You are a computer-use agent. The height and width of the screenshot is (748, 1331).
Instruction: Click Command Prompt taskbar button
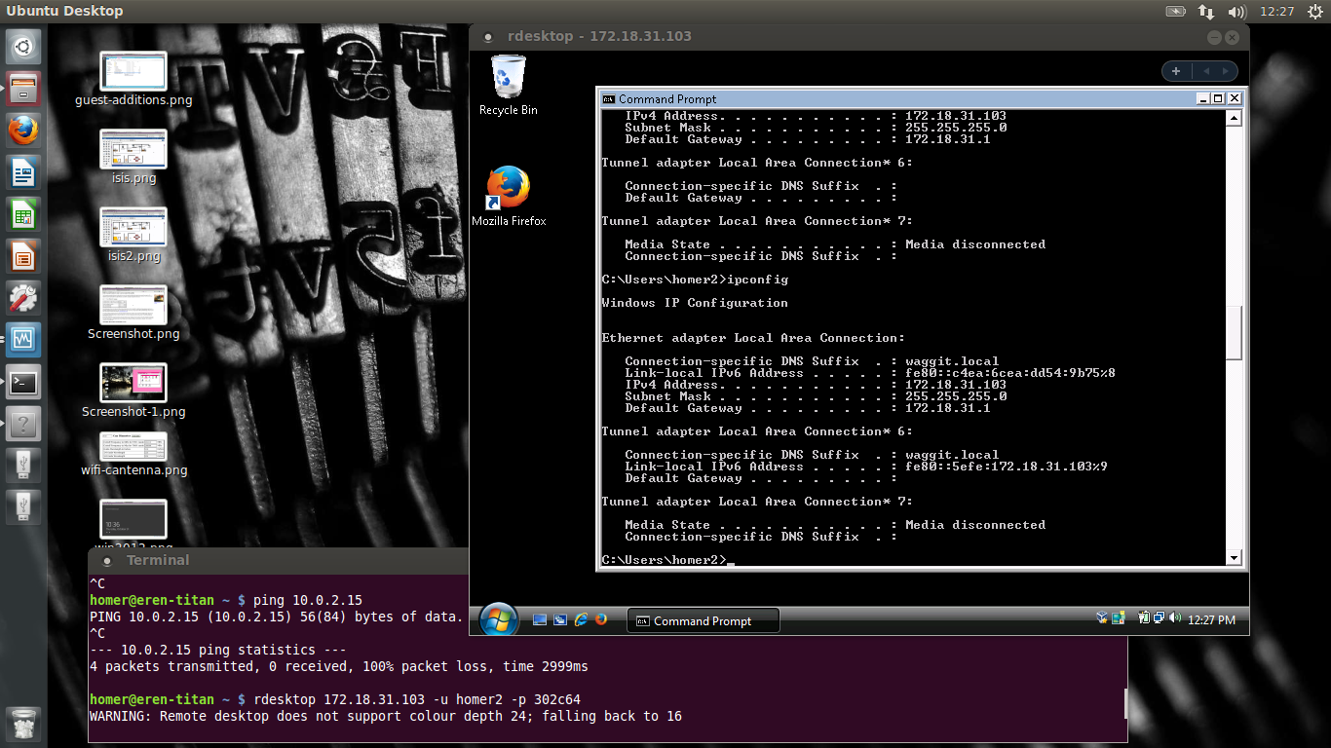click(703, 620)
